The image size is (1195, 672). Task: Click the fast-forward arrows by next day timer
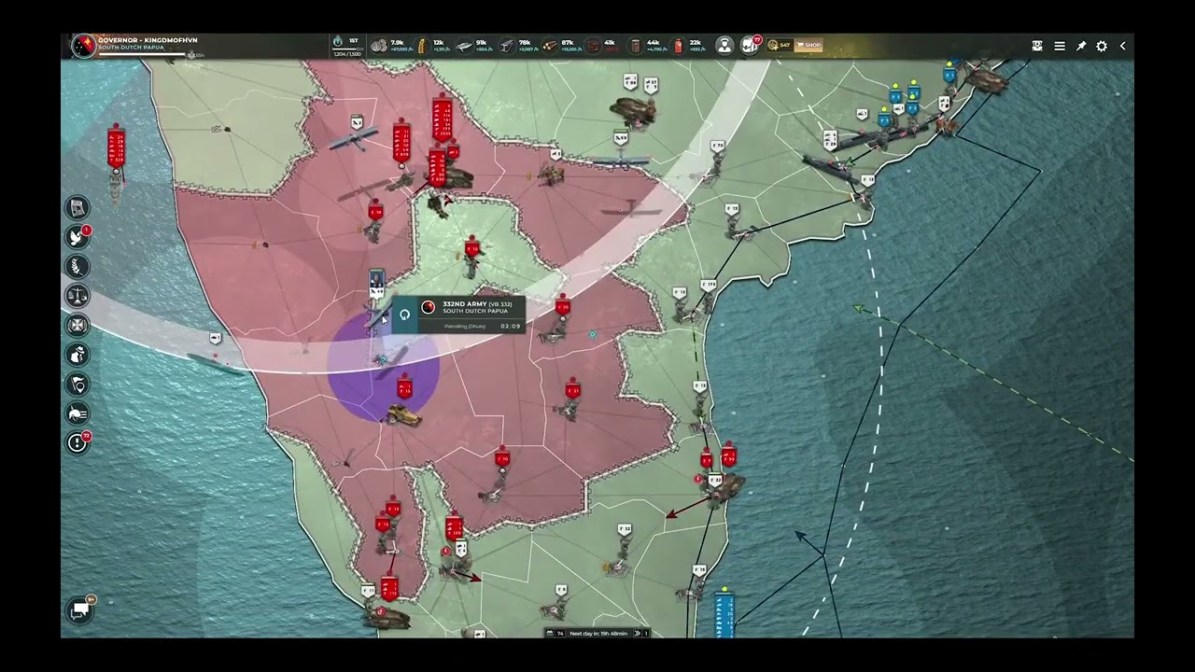pyautogui.click(x=638, y=633)
